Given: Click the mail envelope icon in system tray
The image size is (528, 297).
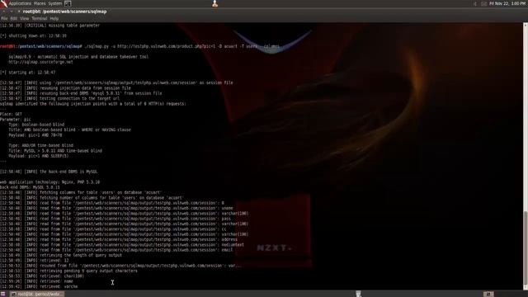Looking at the screenshot, I should point(484,3).
